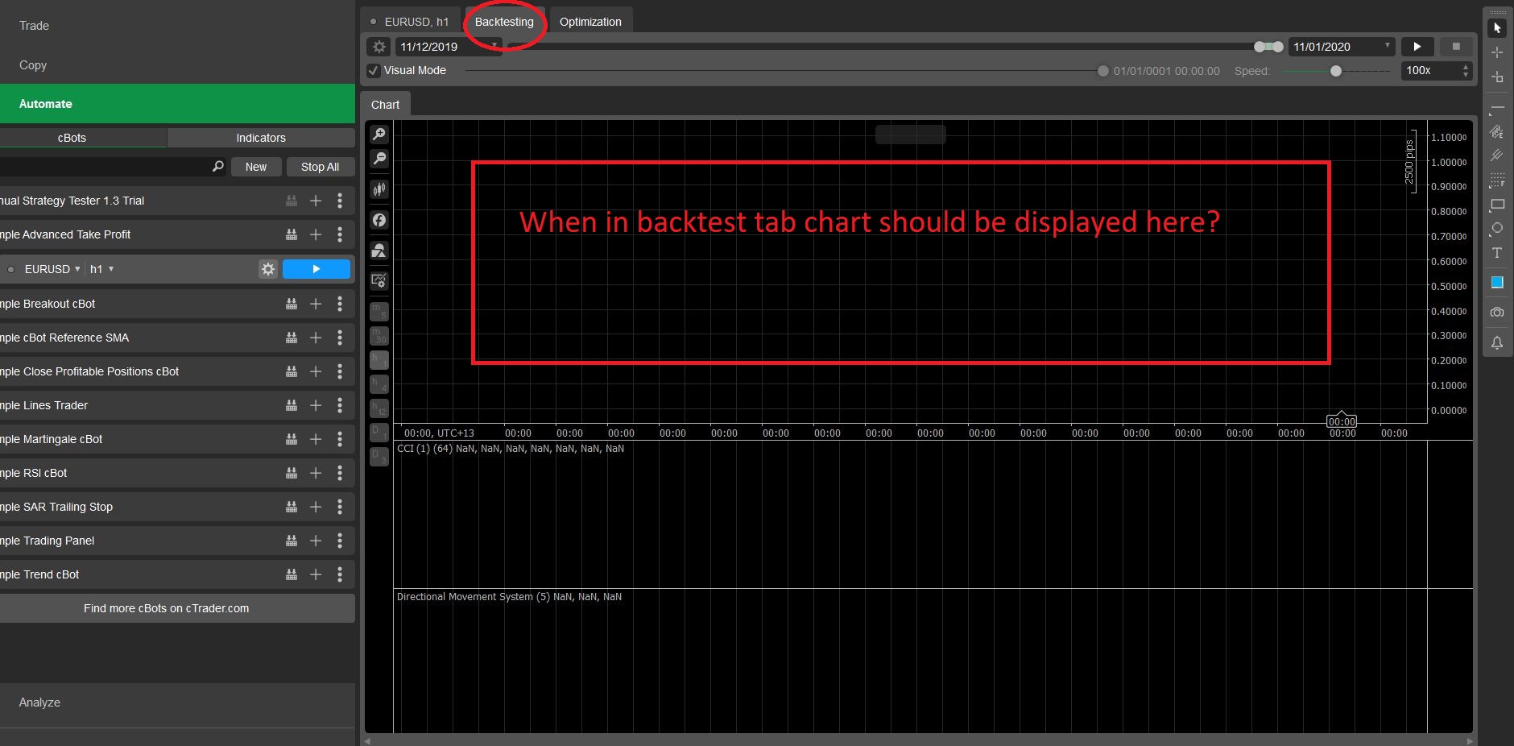Select the market snapshot measure tool

[1497, 77]
